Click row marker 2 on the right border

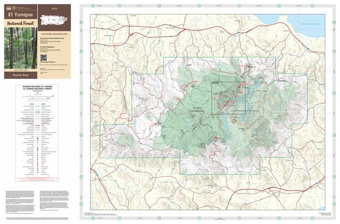(334, 51)
